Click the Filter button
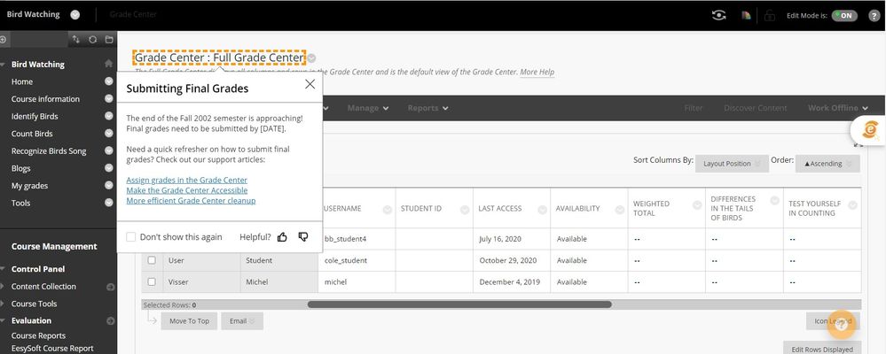 (x=694, y=108)
